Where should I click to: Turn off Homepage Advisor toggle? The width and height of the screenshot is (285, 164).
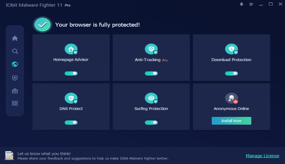click(71, 73)
